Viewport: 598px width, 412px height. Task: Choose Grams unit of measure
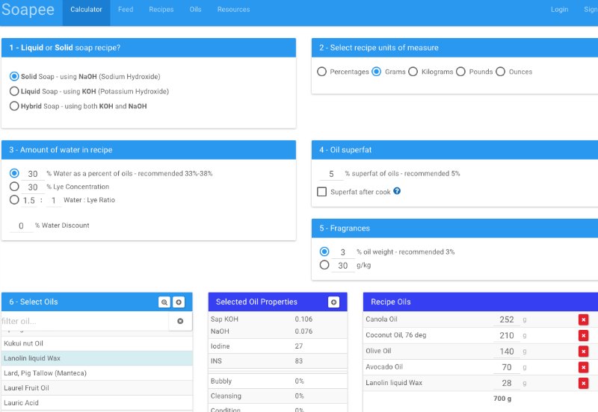coord(377,72)
